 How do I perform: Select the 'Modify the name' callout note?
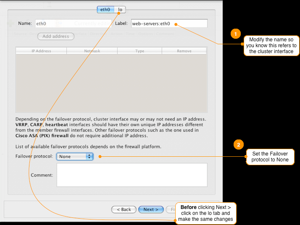tap(271, 46)
